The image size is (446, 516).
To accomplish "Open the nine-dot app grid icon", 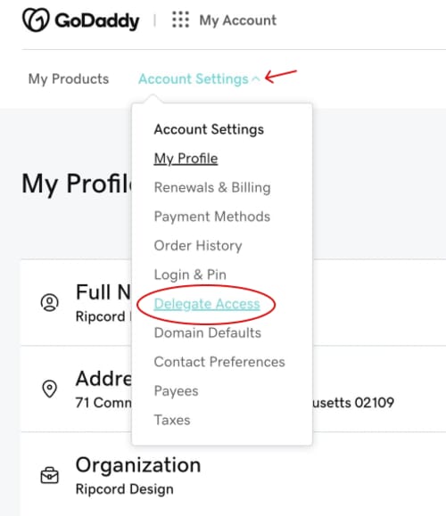I will (x=180, y=20).
